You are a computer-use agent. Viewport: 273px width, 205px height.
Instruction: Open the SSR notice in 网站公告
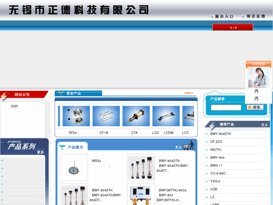click(x=14, y=106)
